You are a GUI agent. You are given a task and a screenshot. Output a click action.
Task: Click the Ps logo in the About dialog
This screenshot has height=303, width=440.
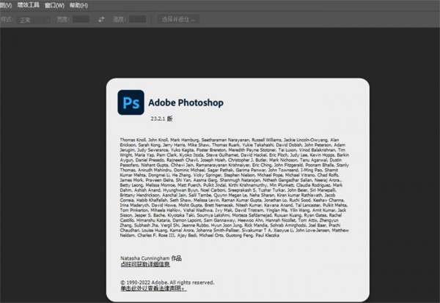[x=131, y=102]
